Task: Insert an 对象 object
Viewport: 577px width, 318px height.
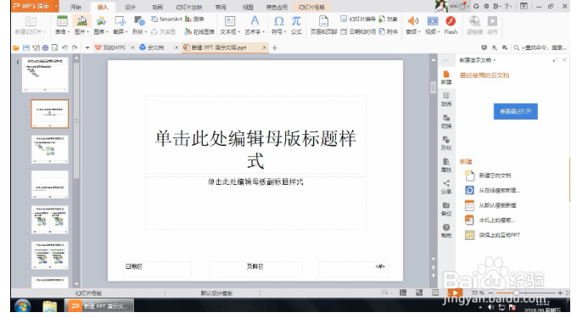Action: point(389,19)
